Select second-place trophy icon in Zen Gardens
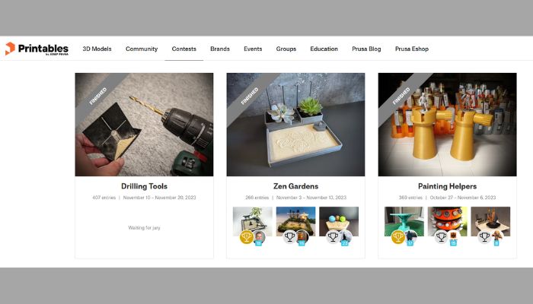 pos(289,236)
